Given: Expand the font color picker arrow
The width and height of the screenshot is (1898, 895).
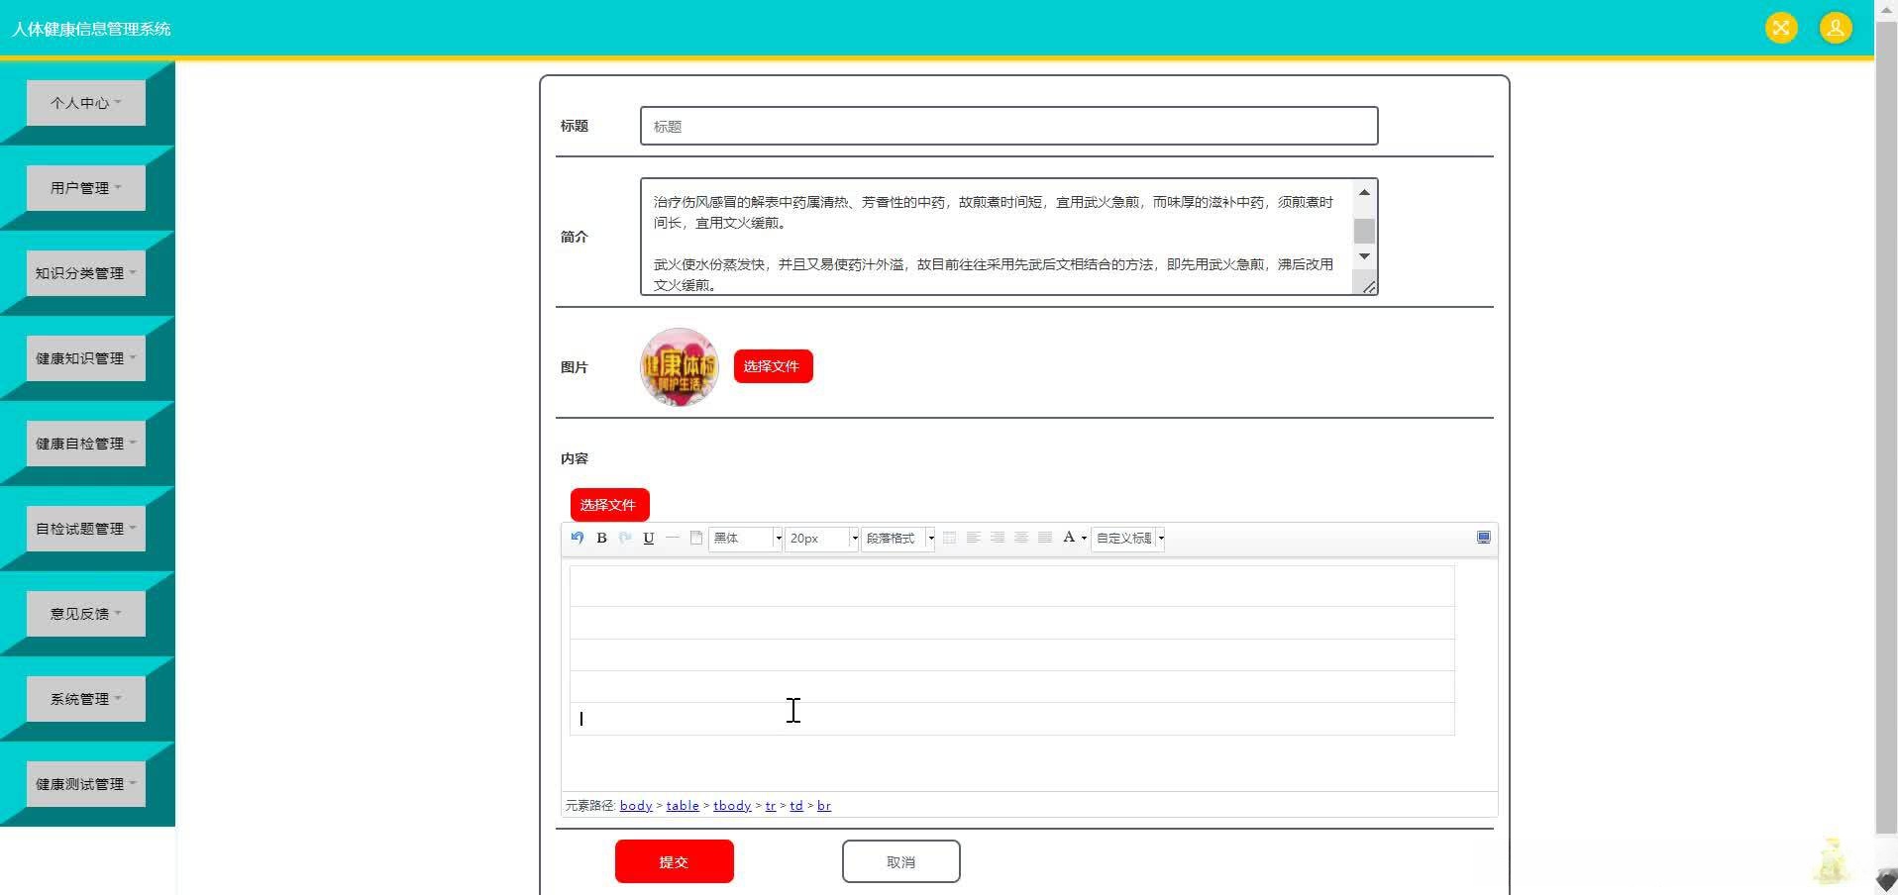Looking at the screenshot, I should [1084, 539].
